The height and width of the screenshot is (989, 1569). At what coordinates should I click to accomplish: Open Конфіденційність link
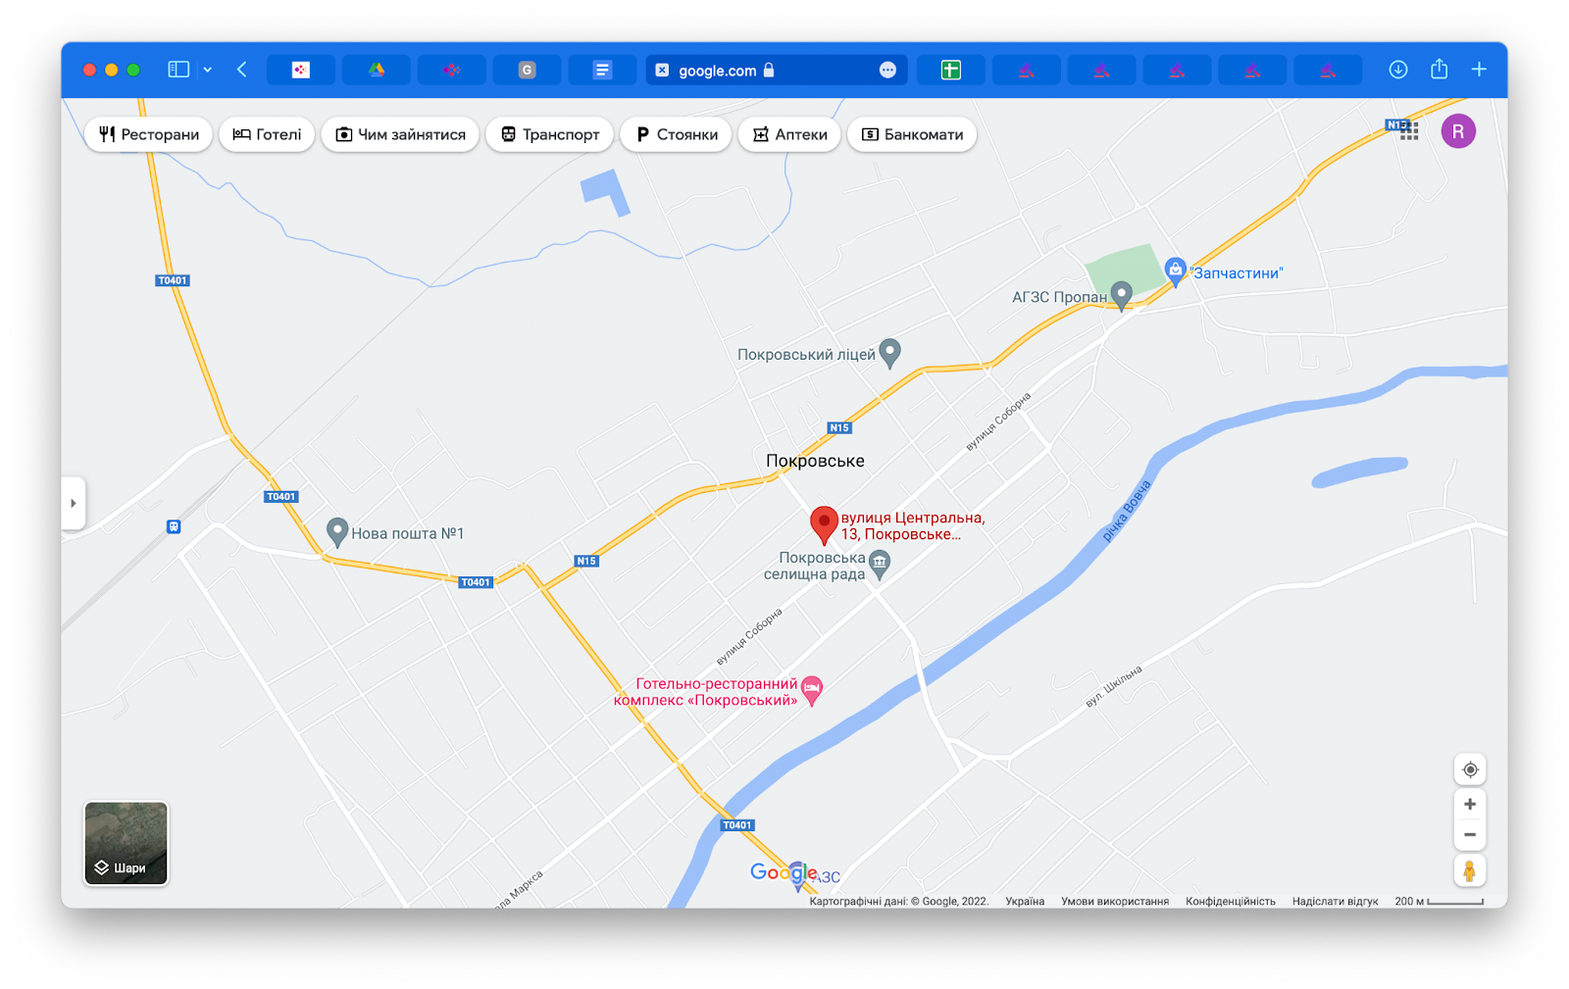(x=1231, y=902)
